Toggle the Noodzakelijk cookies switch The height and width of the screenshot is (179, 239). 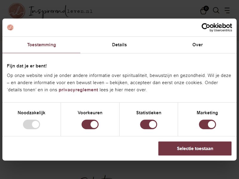tap(31, 124)
